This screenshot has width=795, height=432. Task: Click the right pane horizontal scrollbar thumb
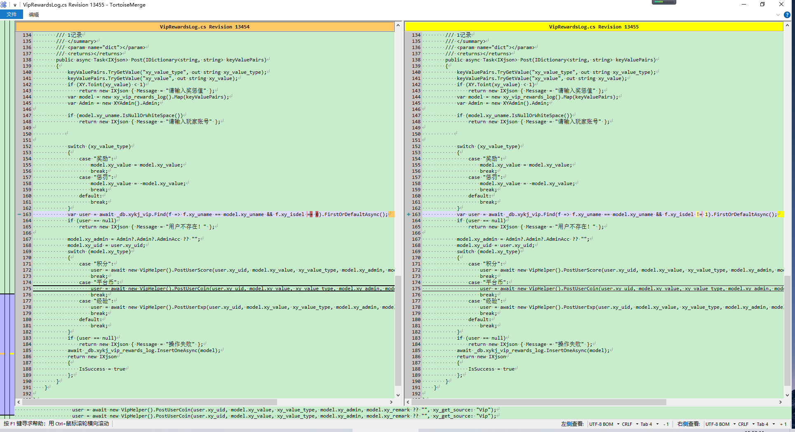tap(538, 402)
